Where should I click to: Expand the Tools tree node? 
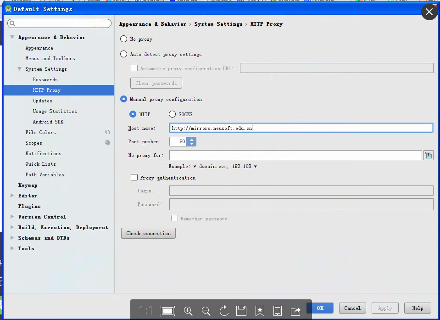click(x=12, y=248)
